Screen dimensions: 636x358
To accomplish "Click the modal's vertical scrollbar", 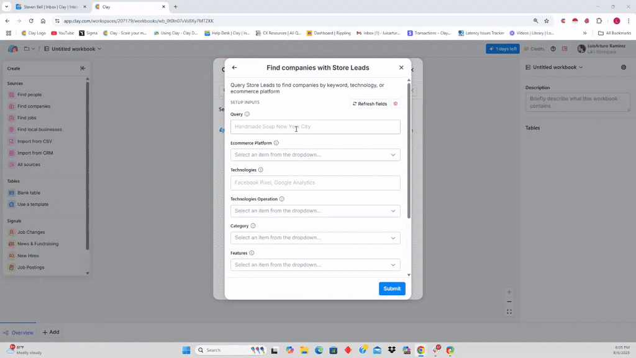I will (409, 149).
